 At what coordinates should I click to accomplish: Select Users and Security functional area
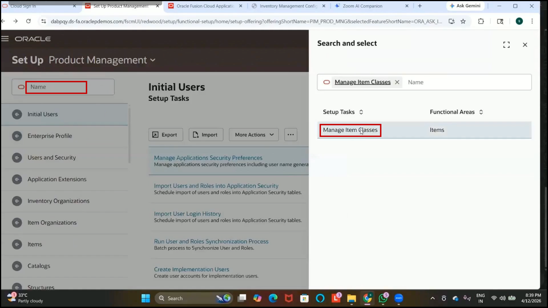65,158
